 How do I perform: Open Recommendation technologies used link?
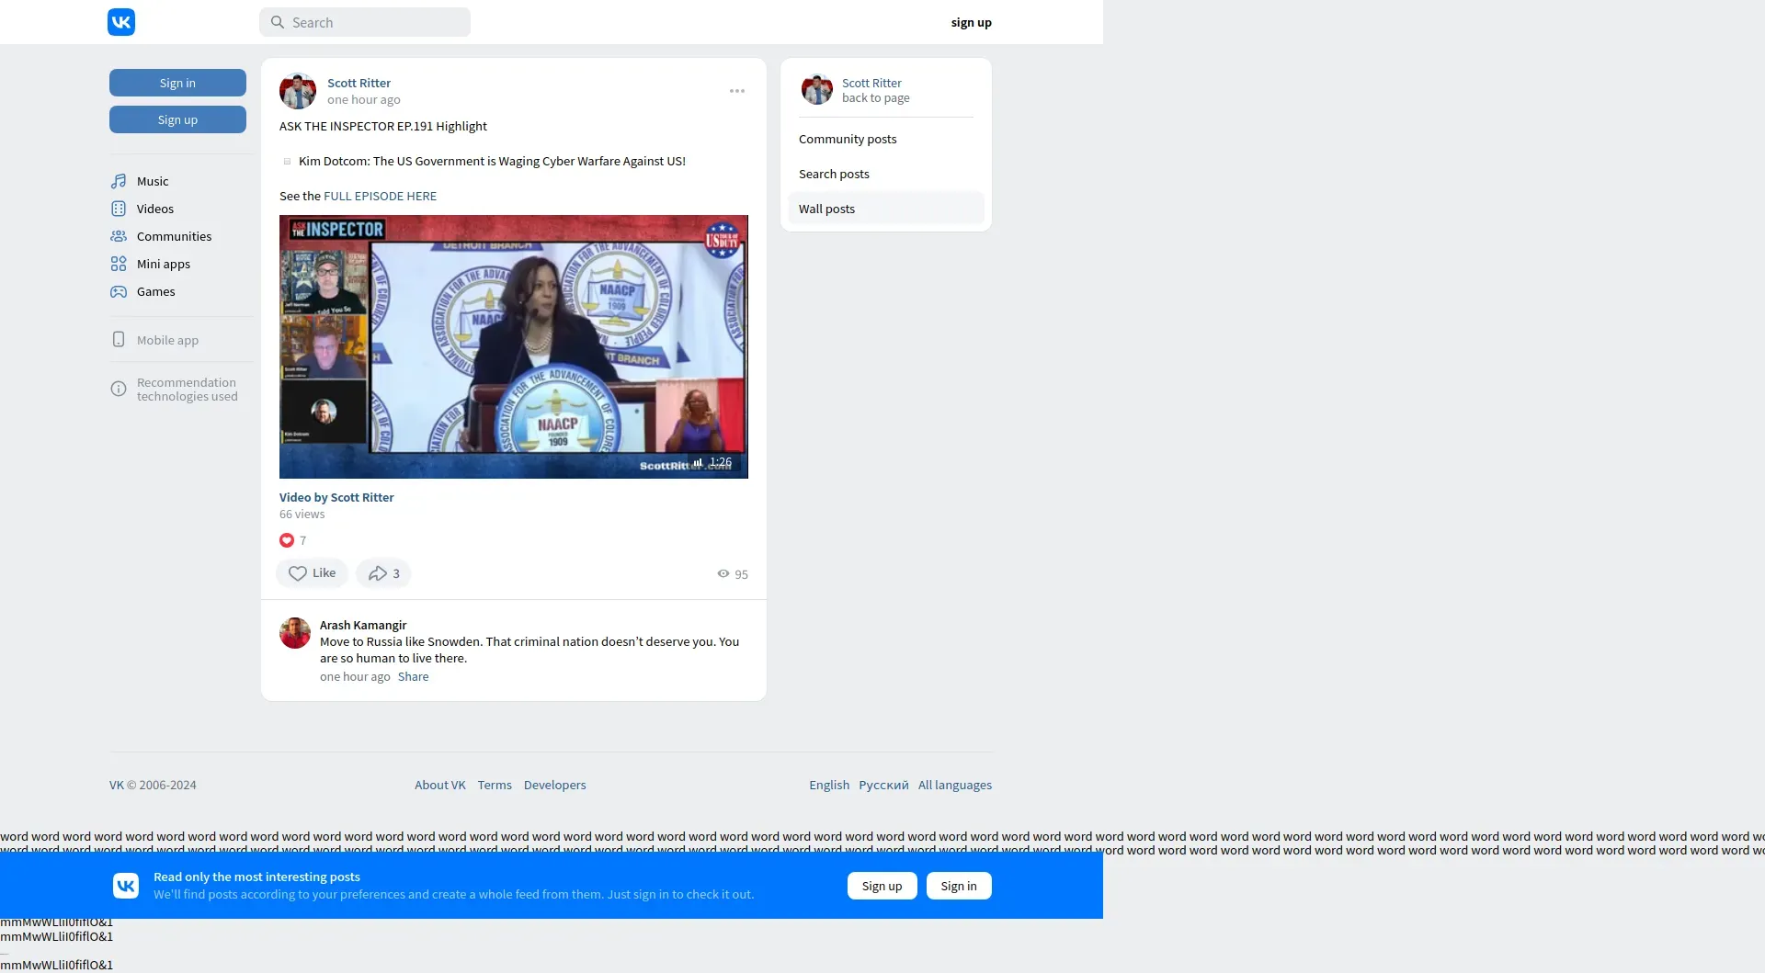(188, 390)
